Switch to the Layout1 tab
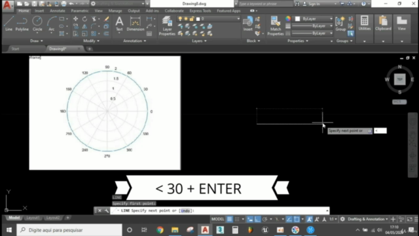This screenshot has width=419, height=236. (x=33, y=218)
